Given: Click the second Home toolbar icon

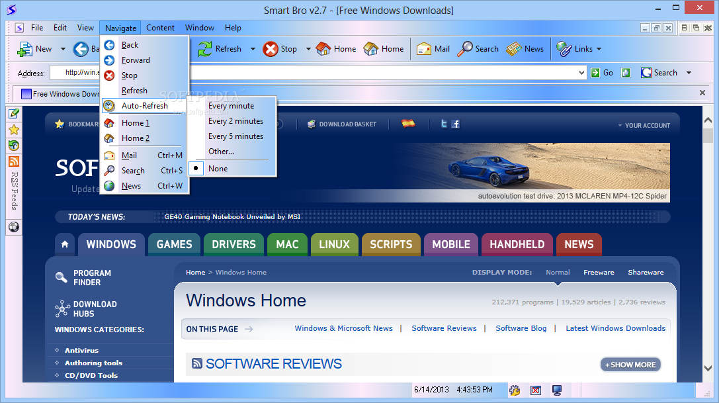Looking at the screenshot, I should point(371,49).
